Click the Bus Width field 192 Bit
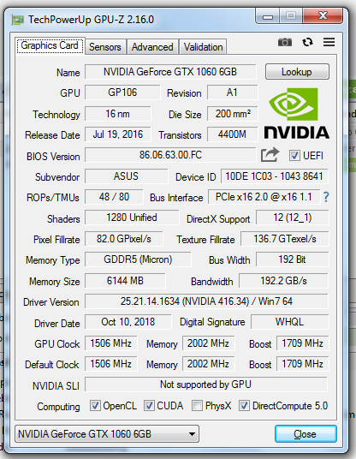This screenshot has width=356, height=459. tap(293, 259)
